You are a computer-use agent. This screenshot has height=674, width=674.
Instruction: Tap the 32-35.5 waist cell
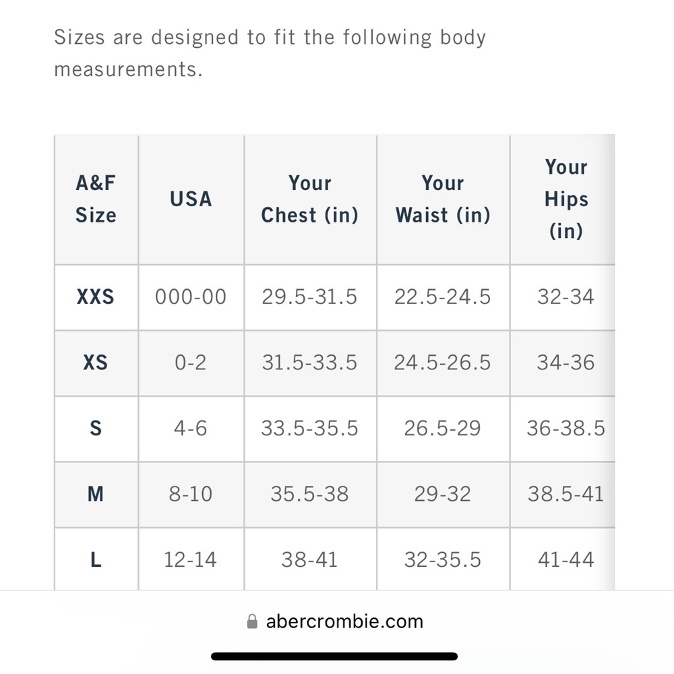442,559
